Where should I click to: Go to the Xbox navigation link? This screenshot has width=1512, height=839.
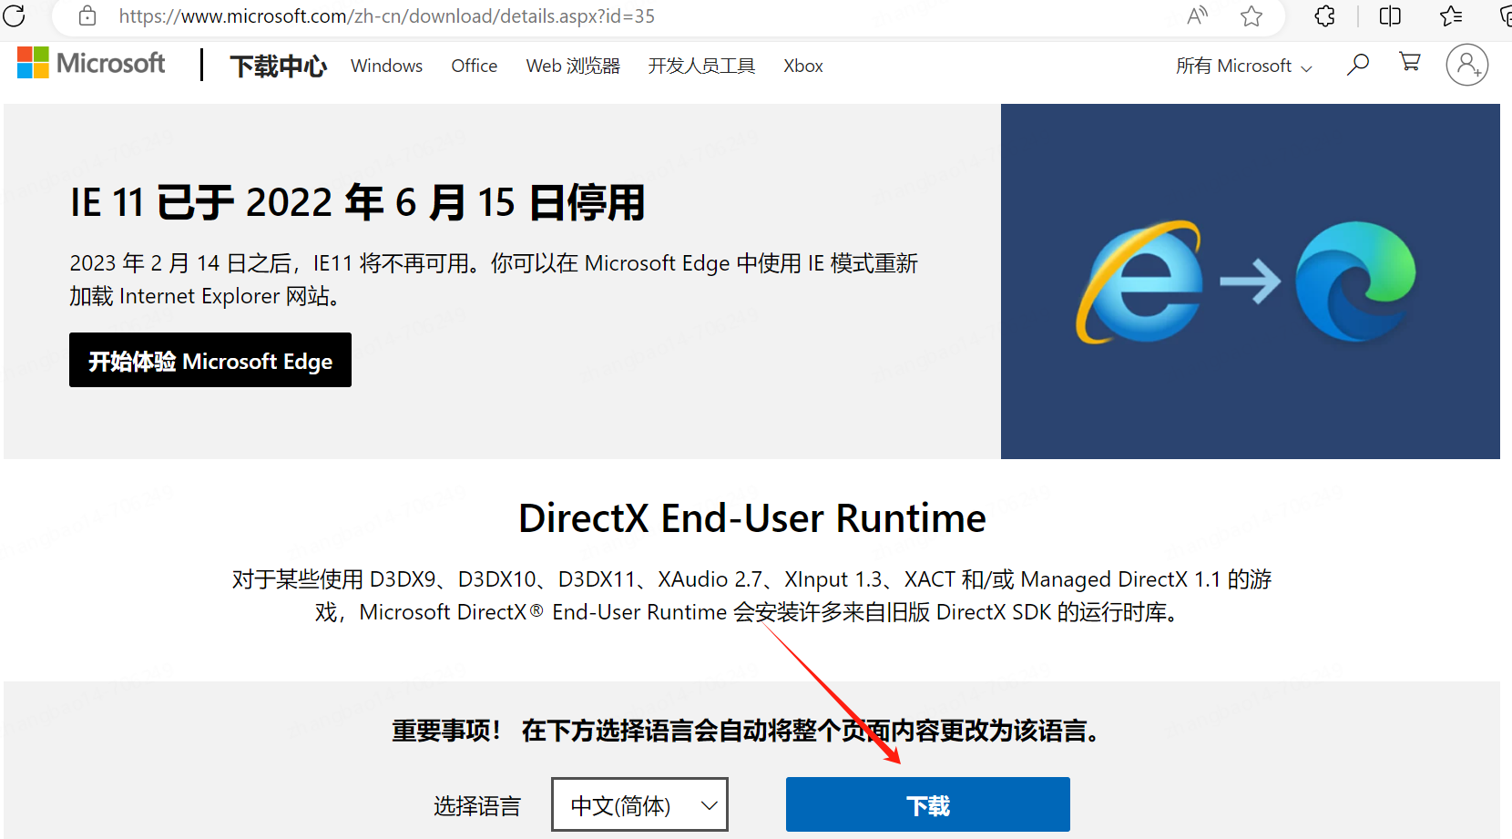tap(802, 66)
